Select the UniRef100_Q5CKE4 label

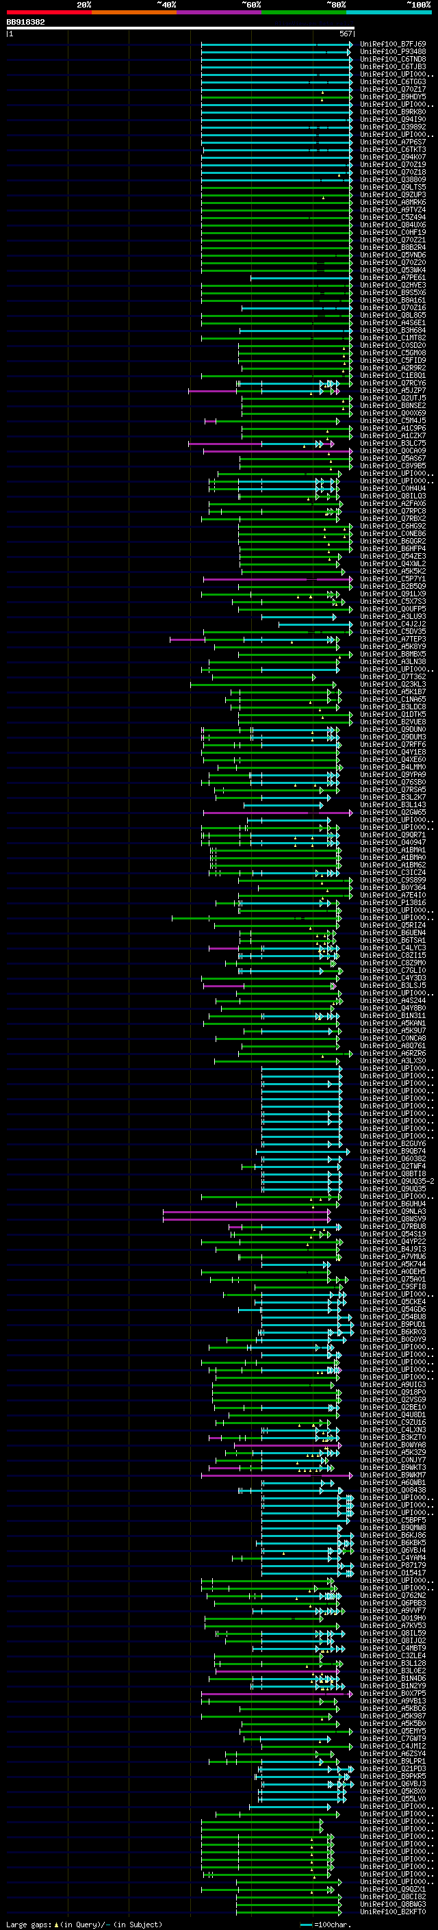coord(393,1302)
